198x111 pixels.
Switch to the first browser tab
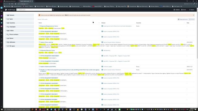(11, 1)
